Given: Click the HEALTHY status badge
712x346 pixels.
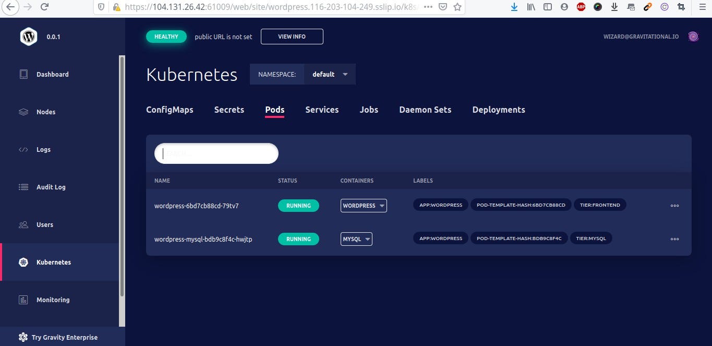Looking at the screenshot, I should (x=166, y=37).
